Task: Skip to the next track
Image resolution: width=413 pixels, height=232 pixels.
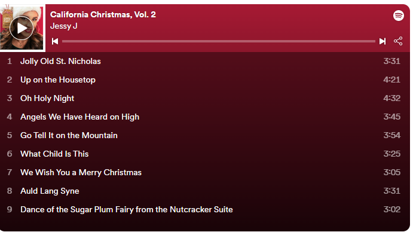Action: click(383, 41)
